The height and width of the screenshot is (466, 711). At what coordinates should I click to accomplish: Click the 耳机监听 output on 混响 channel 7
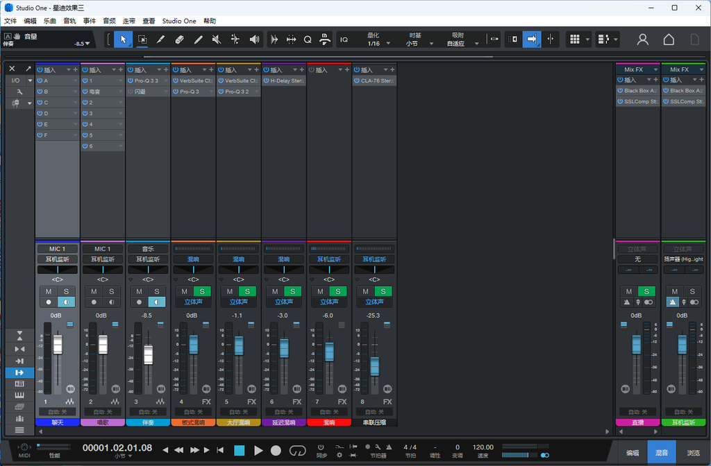coord(329,259)
